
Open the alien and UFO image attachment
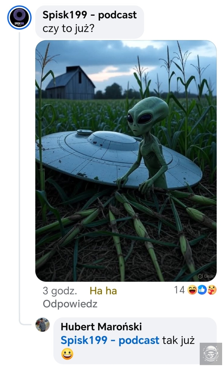(126, 161)
